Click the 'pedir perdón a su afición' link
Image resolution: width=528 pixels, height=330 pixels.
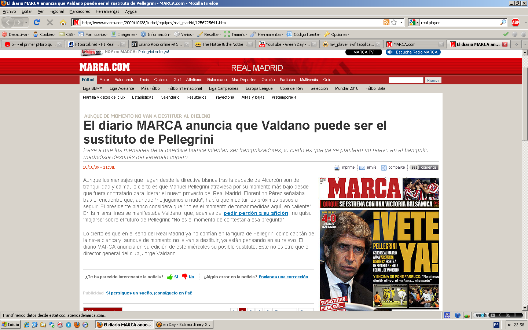coord(256,213)
